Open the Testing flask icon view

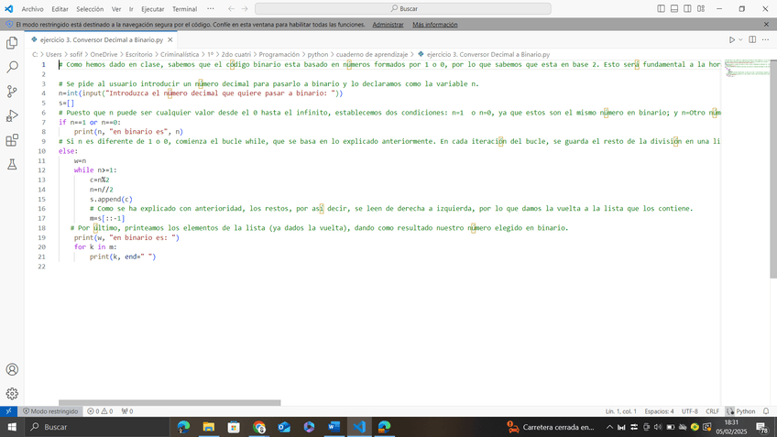tap(12, 165)
